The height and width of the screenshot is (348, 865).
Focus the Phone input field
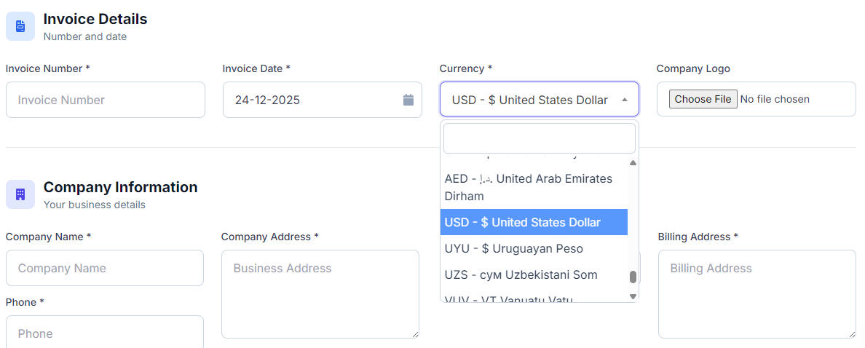coord(104,333)
